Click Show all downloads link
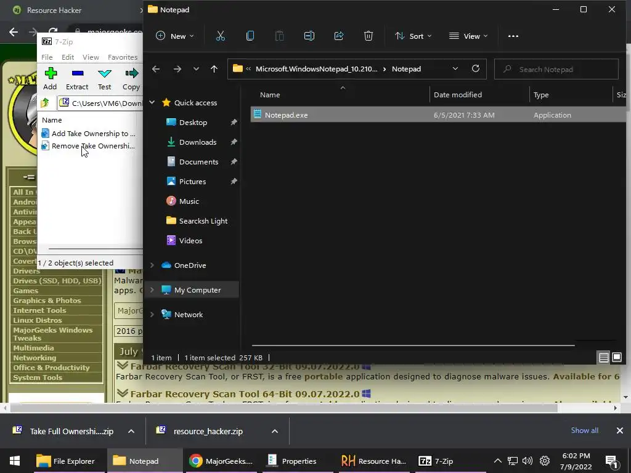The width and height of the screenshot is (631, 473). (x=584, y=431)
